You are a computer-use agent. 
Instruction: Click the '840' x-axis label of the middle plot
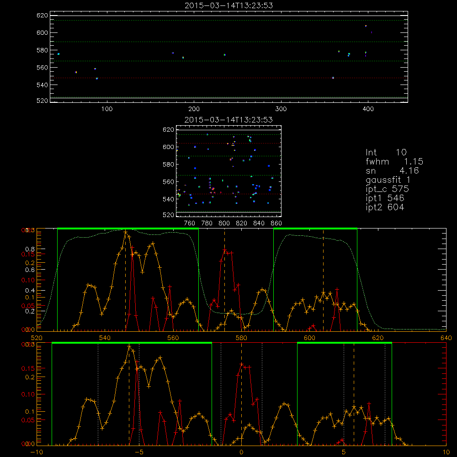(259, 223)
